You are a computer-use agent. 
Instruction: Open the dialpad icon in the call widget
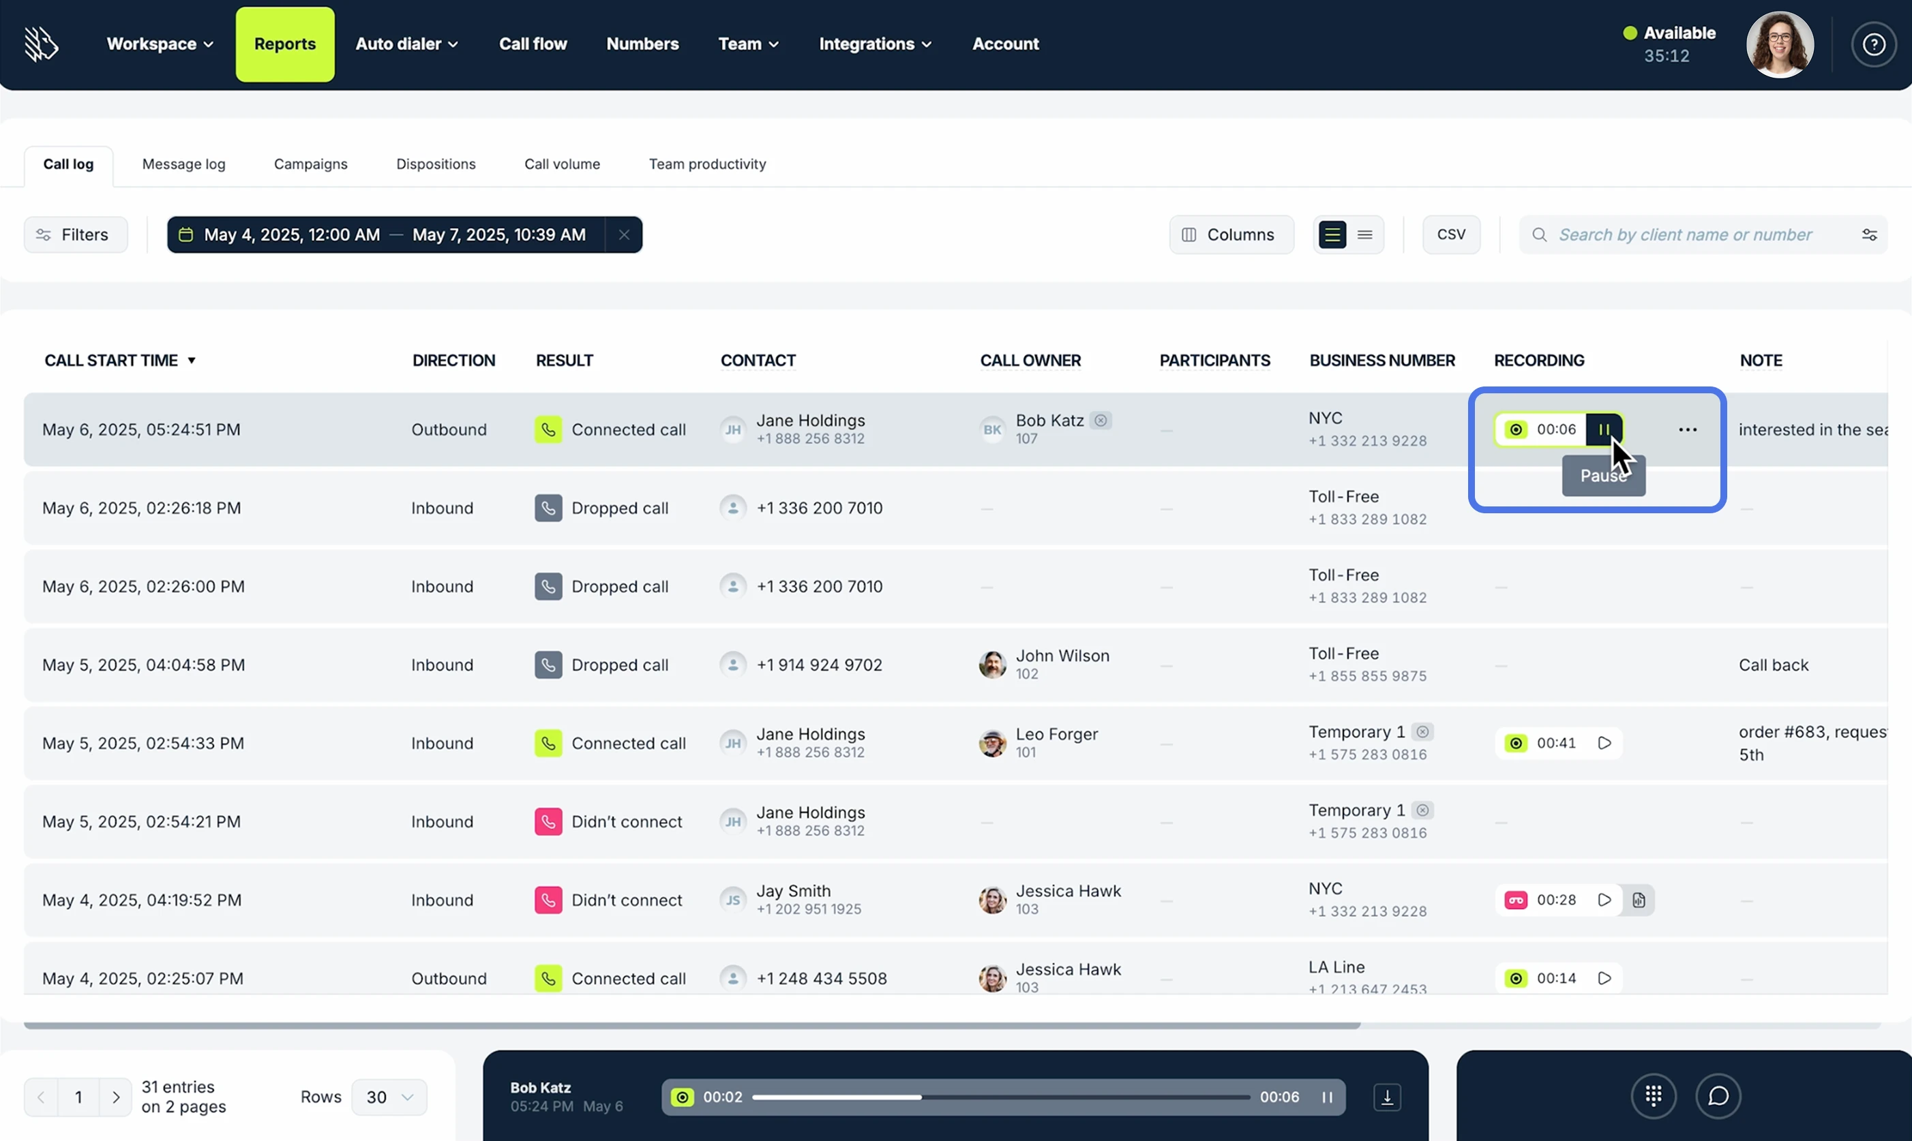(1653, 1097)
